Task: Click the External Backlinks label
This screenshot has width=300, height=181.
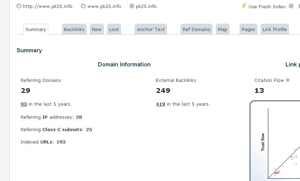Action: click(x=176, y=81)
